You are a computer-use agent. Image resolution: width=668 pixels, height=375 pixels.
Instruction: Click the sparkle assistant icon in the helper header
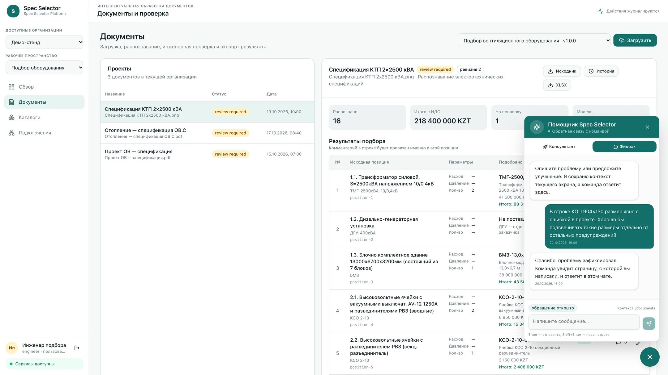point(537,127)
